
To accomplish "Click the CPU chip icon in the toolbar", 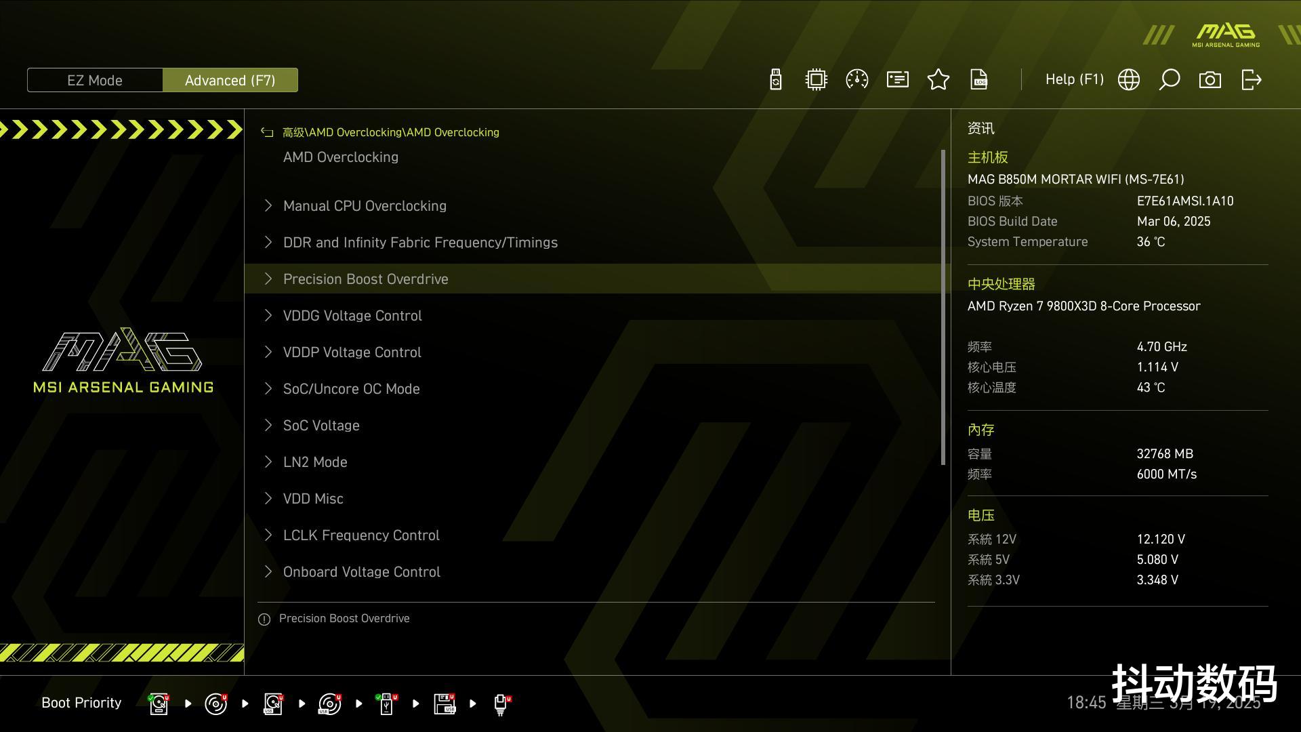I will pos(817,80).
